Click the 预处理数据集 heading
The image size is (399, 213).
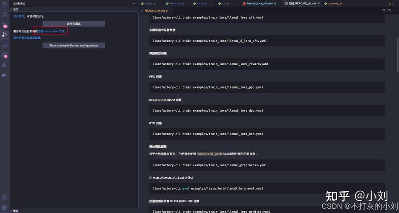[x=158, y=147]
